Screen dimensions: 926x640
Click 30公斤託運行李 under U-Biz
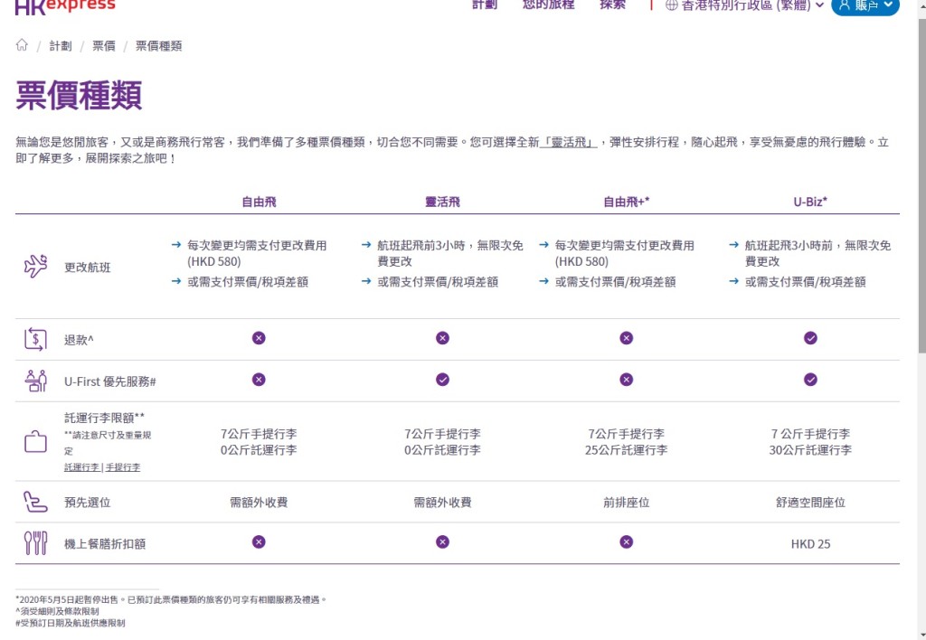[x=810, y=450]
